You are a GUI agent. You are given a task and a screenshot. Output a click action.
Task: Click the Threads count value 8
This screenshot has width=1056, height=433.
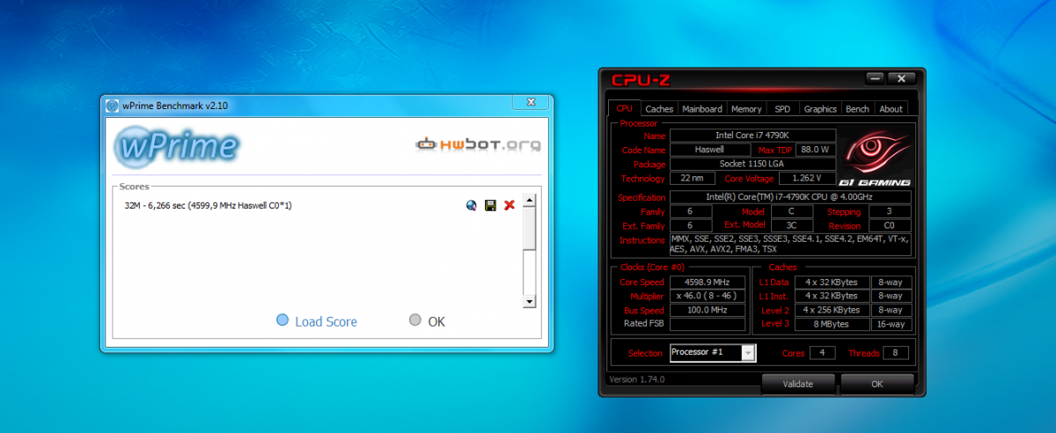tap(895, 353)
